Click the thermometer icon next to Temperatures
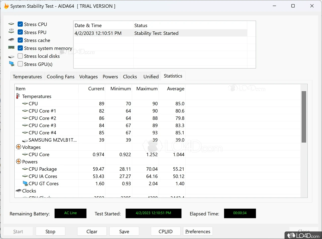 point(18,96)
